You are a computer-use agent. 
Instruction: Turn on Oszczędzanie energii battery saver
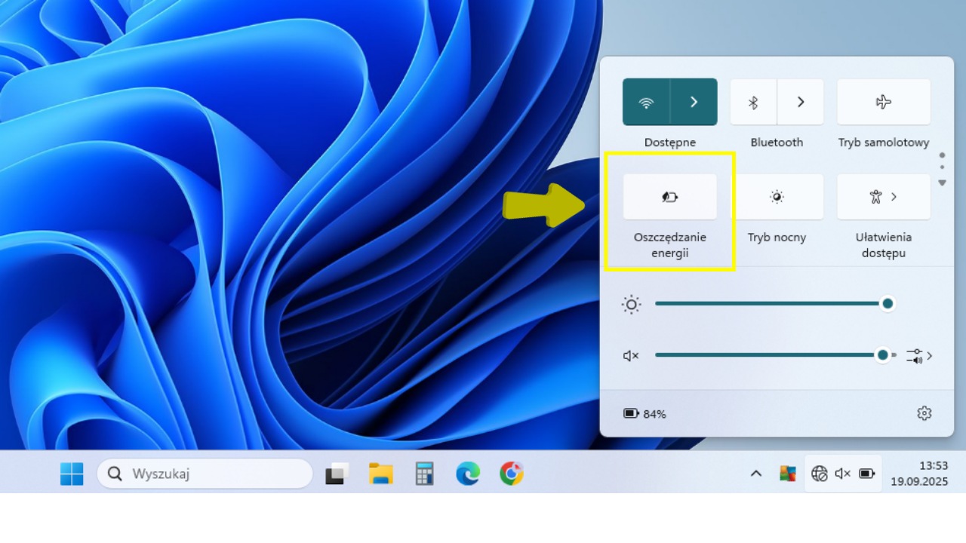coord(669,198)
